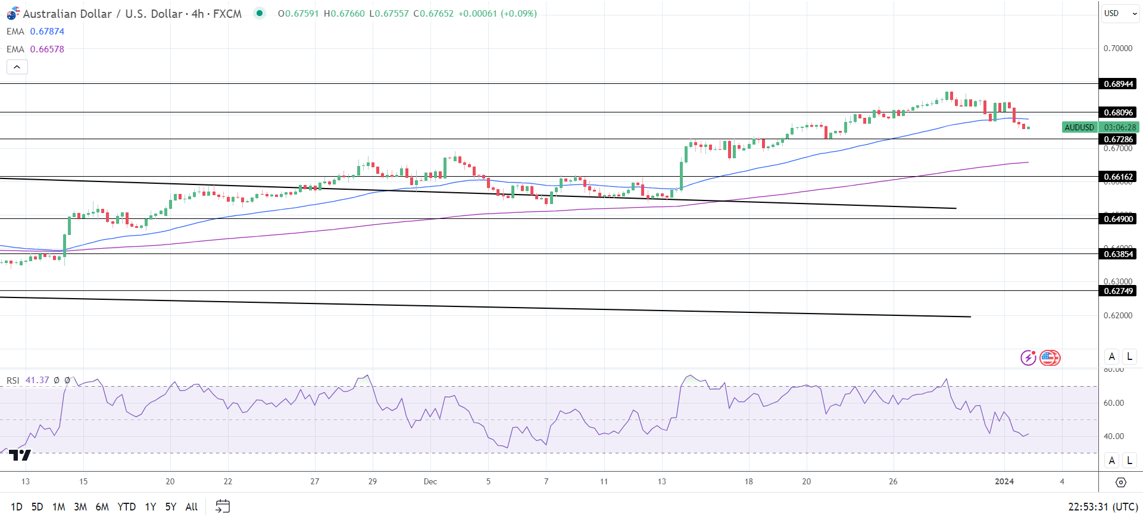Click the purple EMA 0.66578 legend

coord(35,49)
